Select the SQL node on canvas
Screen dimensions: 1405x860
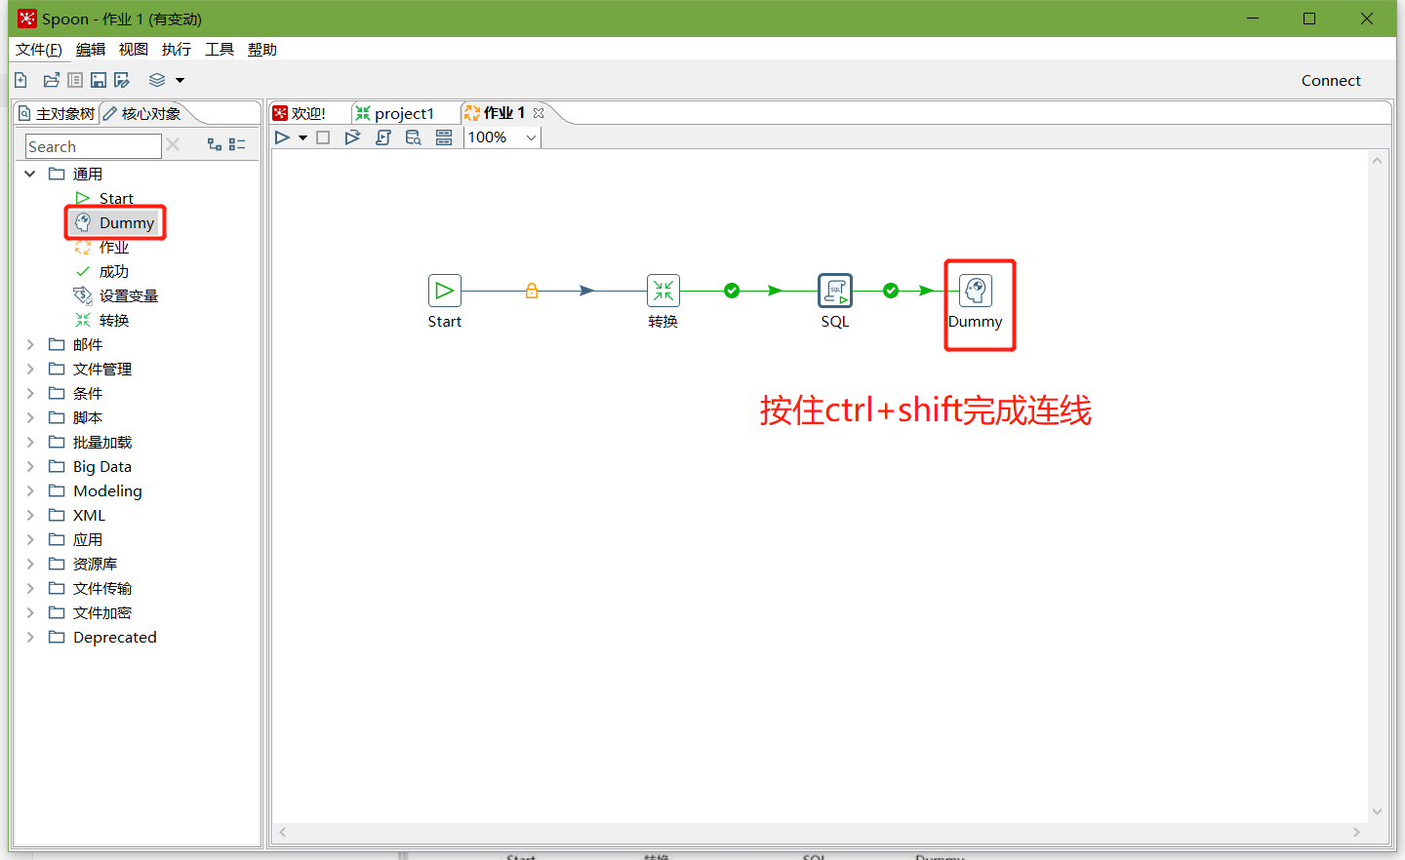(x=835, y=291)
